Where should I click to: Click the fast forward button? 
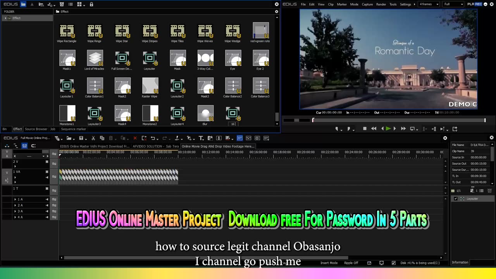click(x=403, y=129)
